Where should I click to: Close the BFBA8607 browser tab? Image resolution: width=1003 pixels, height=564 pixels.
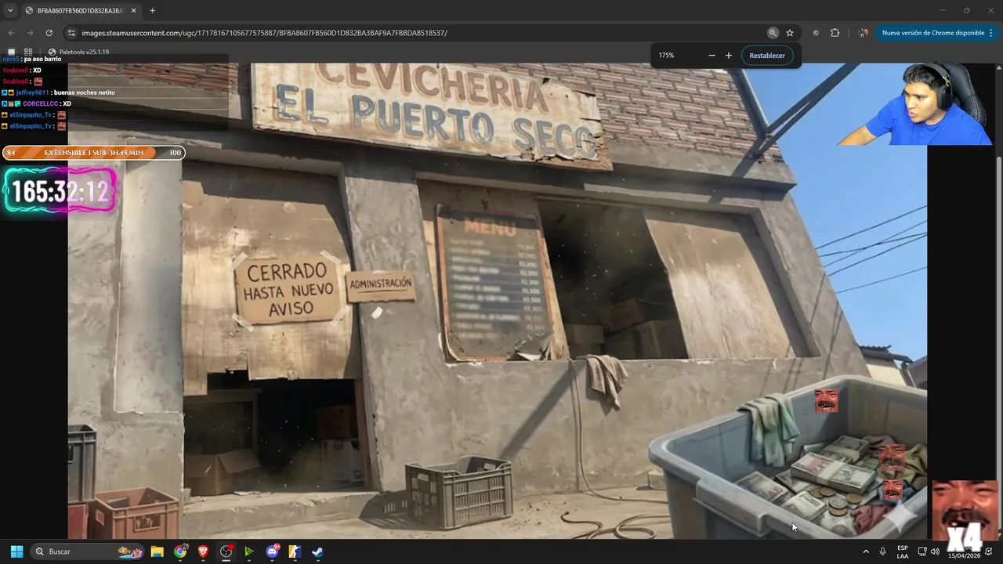[134, 11]
